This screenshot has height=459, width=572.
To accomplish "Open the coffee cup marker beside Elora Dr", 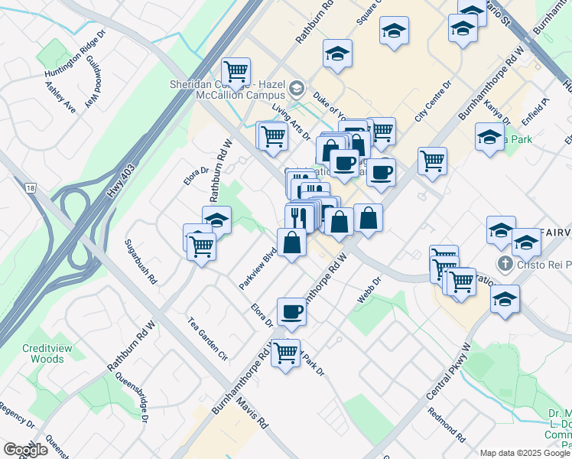I will (x=291, y=314).
